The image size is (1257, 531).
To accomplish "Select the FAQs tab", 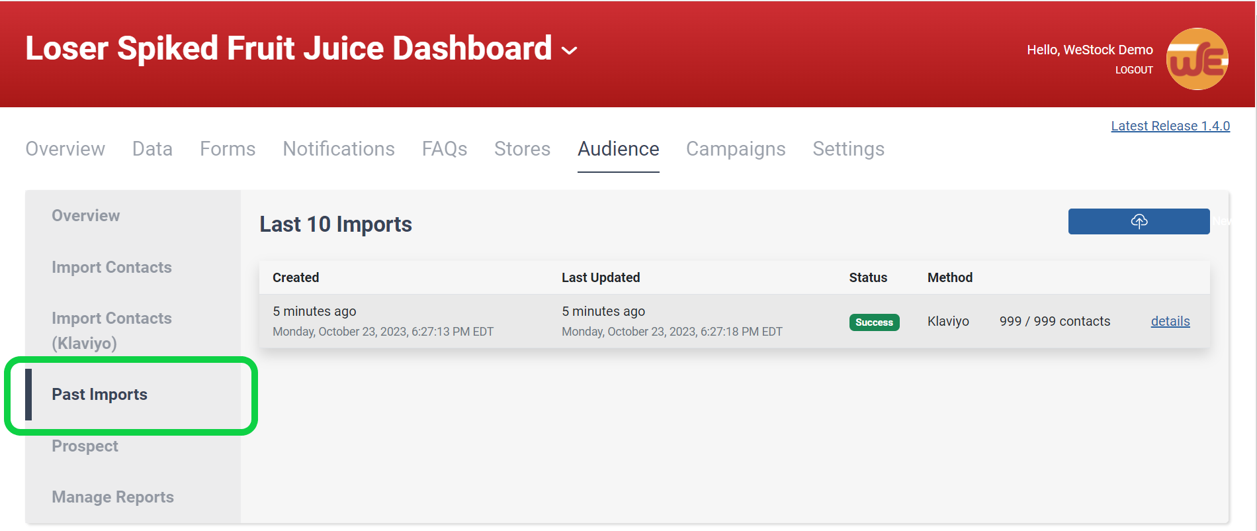I will 445,149.
